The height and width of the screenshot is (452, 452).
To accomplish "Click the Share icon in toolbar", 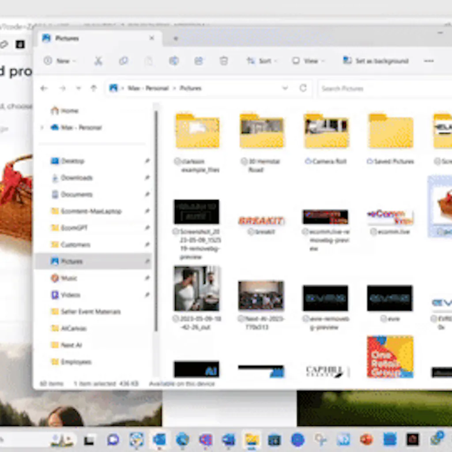I will [199, 61].
